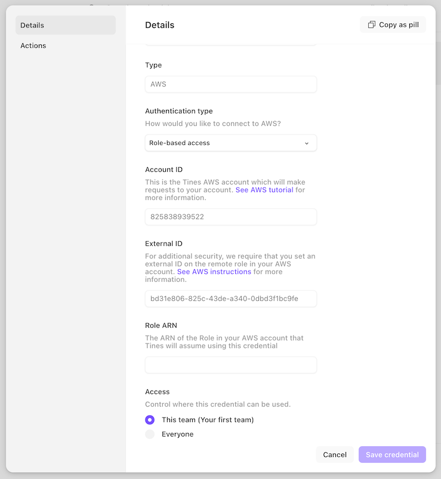Viewport: 441px width, 479px height.
Task: Click the Save credential button
Action: pos(392,455)
